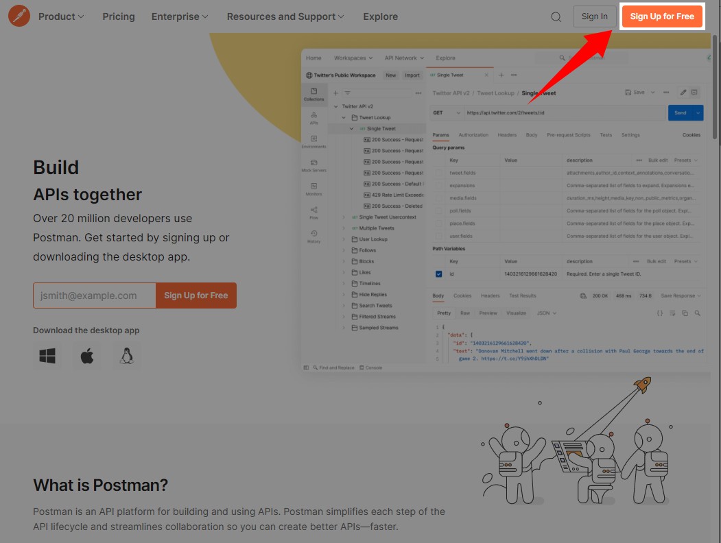The width and height of the screenshot is (721, 543).
Task: Open the Workspaces dropdown in the app
Action: coord(353,58)
